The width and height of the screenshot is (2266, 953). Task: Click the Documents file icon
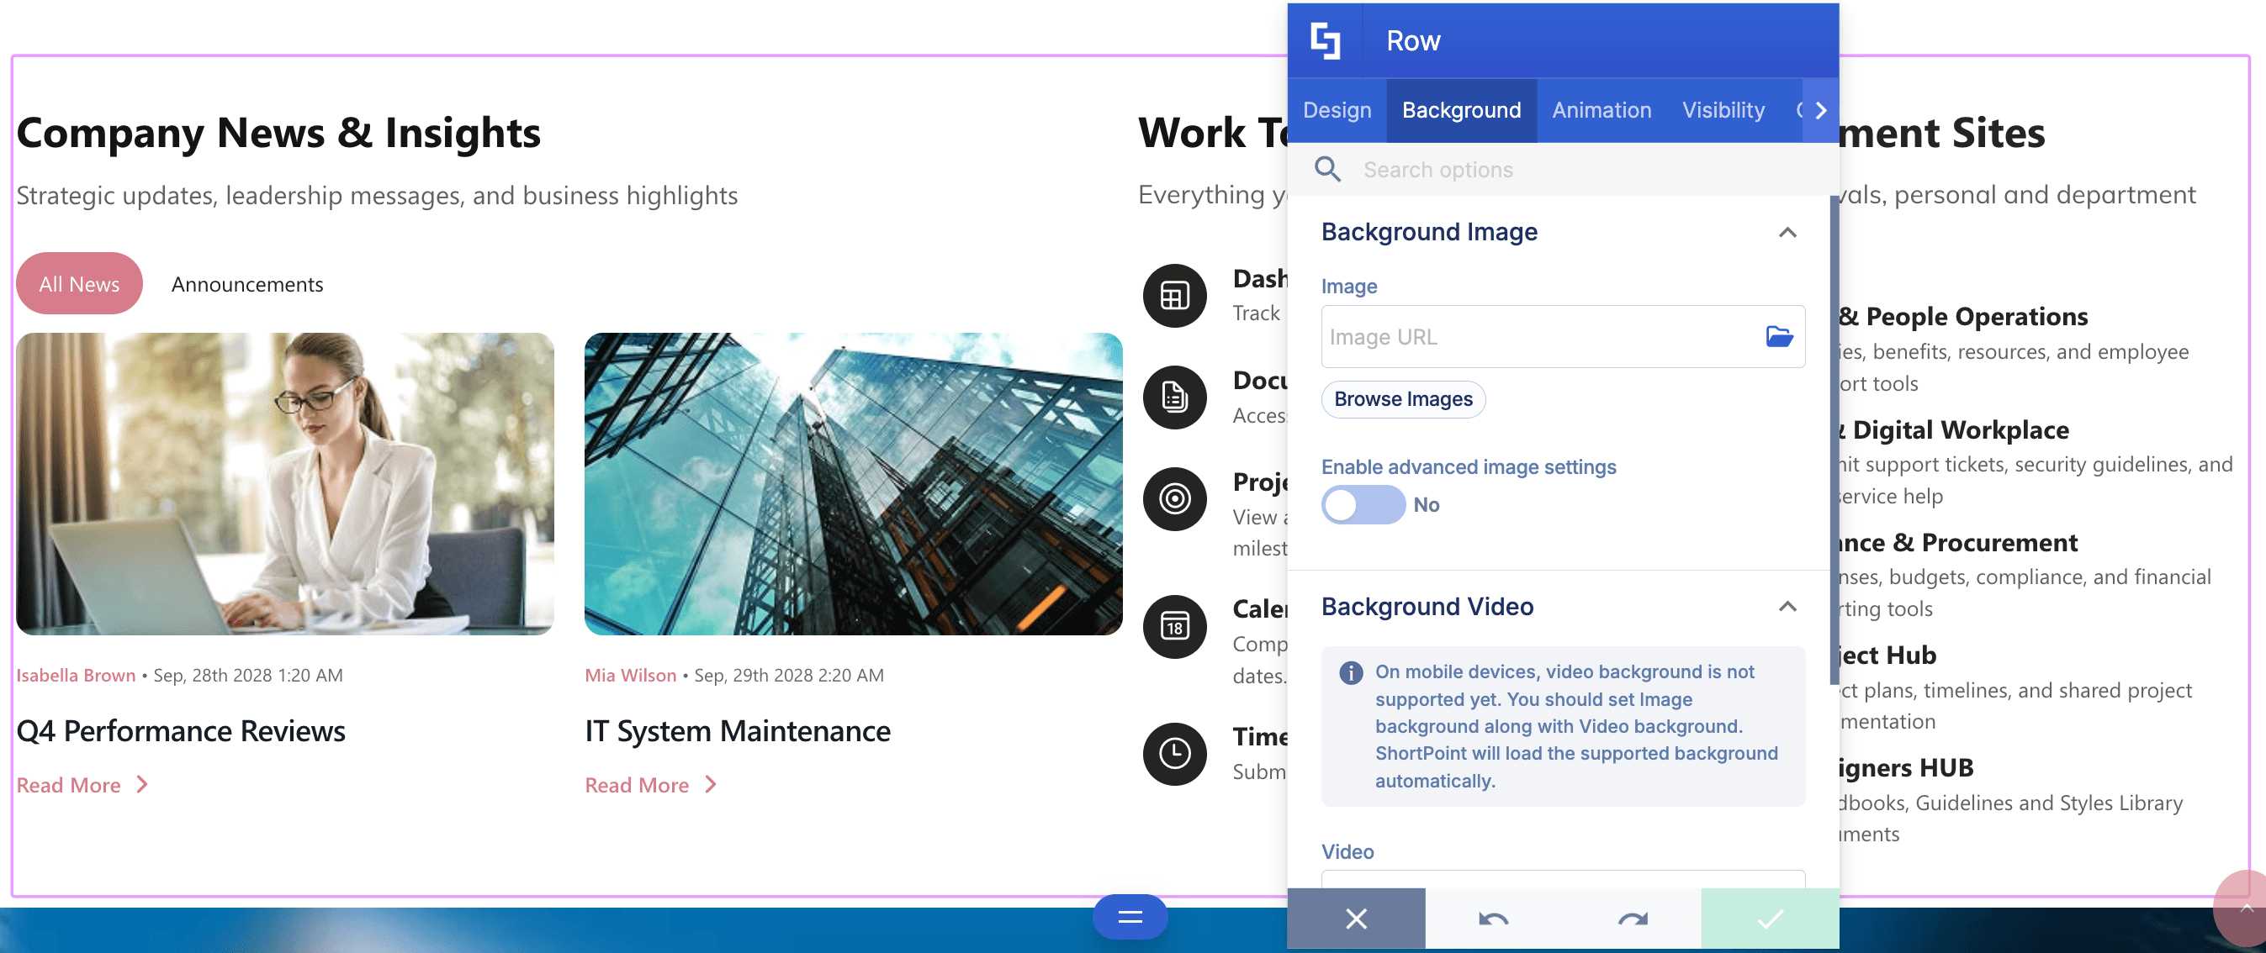[1174, 398]
